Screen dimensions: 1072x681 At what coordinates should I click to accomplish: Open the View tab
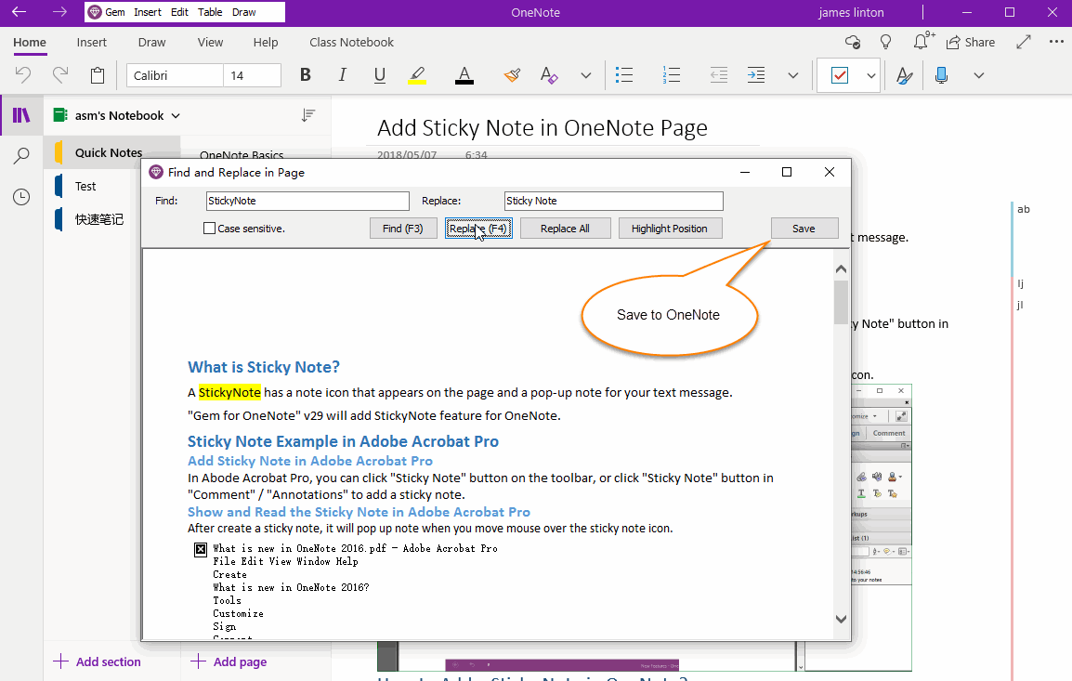[x=211, y=43]
